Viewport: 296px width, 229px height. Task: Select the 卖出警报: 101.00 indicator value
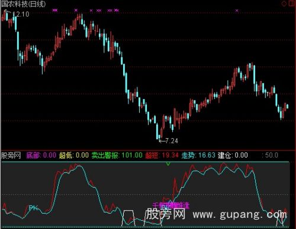click(117, 155)
